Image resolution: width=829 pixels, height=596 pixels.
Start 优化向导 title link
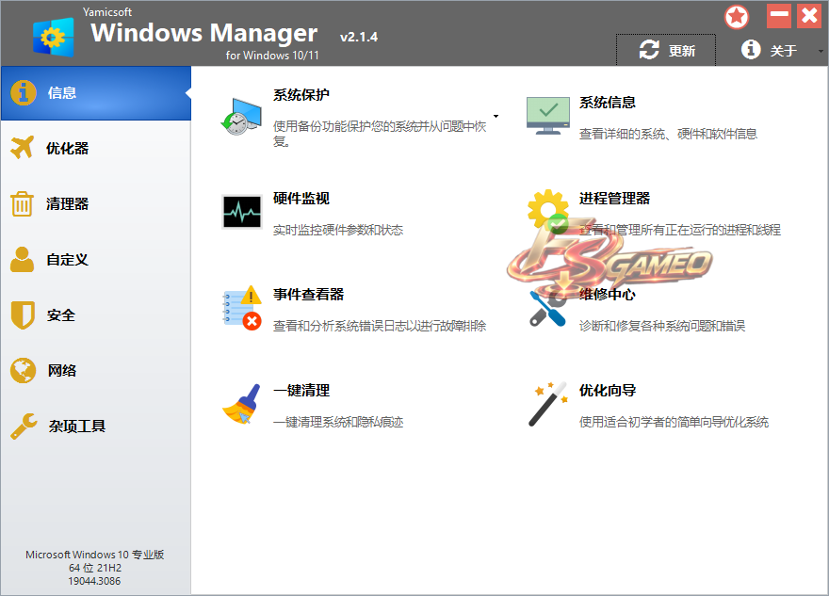pos(607,391)
